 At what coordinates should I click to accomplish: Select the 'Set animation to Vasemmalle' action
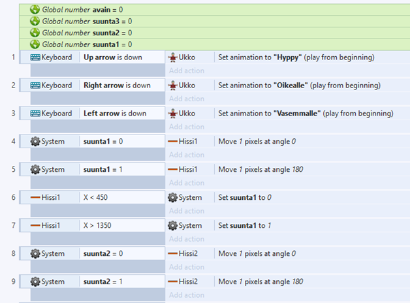click(x=306, y=114)
